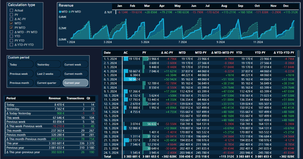This screenshot has width=303, height=159.
Task: Uncheck the MTD calculation type
Action: pos(11,23)
